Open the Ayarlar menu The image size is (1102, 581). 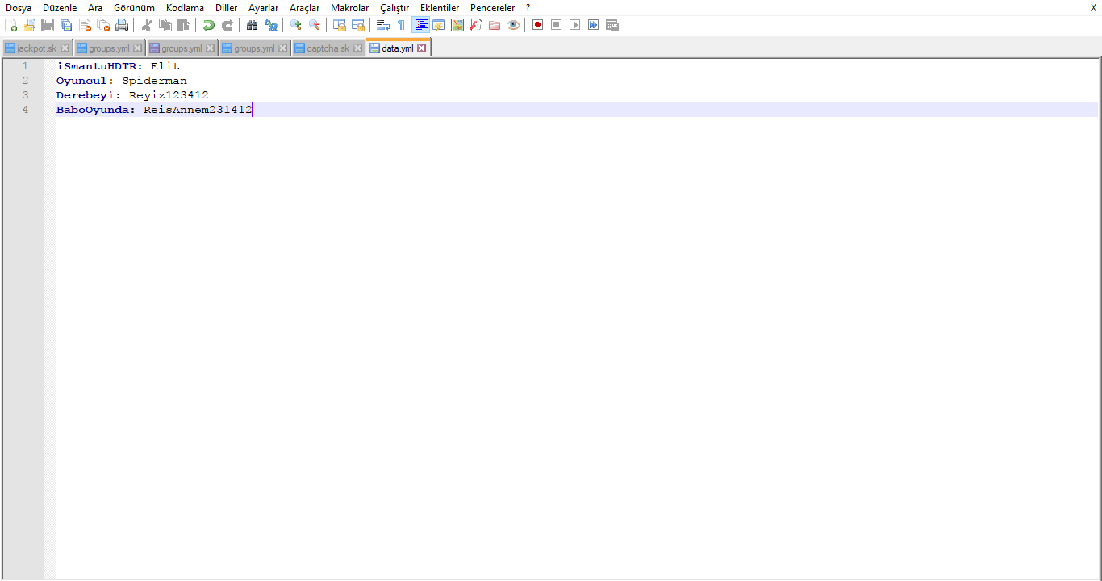point(263,8)
